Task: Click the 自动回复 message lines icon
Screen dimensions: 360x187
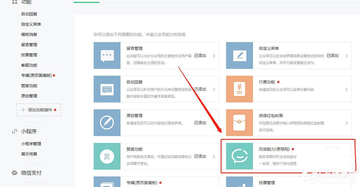Action: 107,89
